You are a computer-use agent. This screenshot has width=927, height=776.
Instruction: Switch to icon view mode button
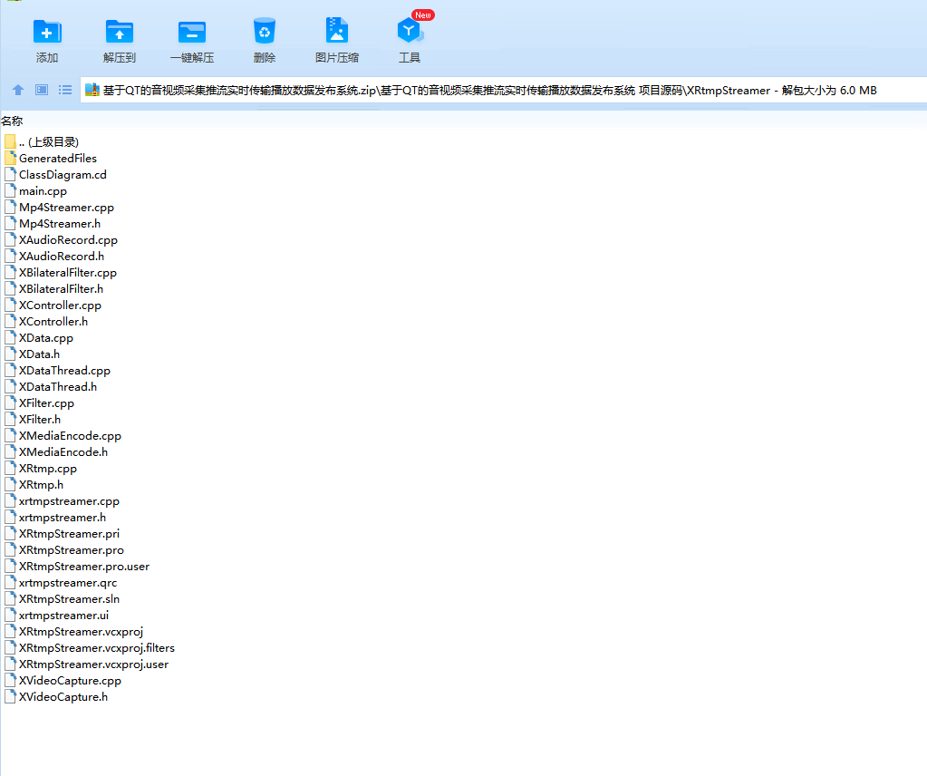point(42,90)
